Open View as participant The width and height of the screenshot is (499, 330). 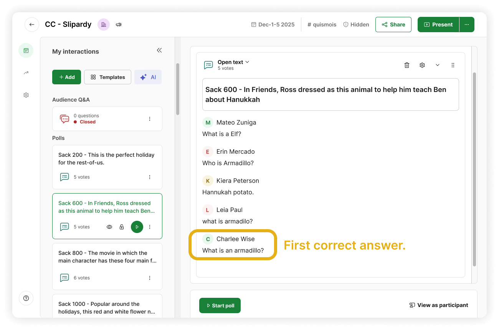click(x=439, y=305)
